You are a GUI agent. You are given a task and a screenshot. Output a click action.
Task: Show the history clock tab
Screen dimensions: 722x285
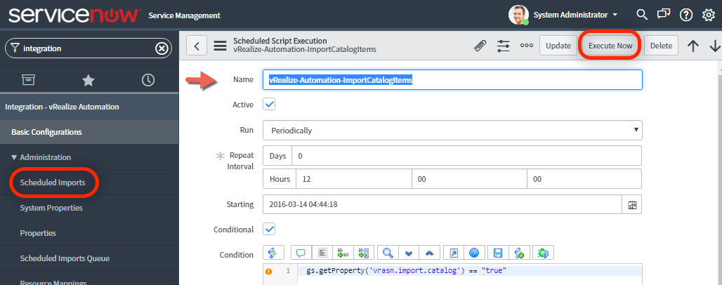coord(147,80)
